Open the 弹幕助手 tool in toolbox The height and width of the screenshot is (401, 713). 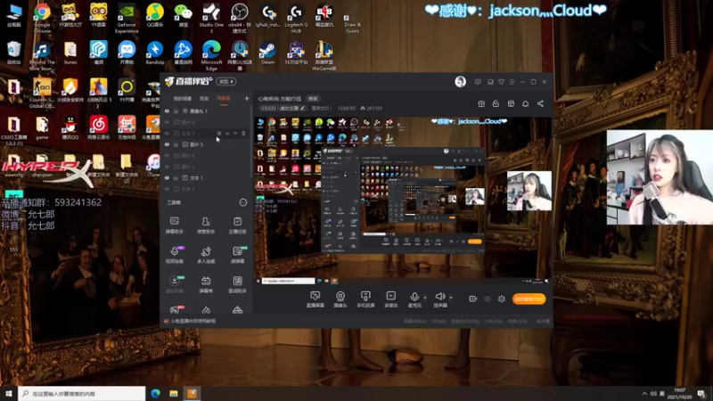pyautogui.click(x=174, y=225)
